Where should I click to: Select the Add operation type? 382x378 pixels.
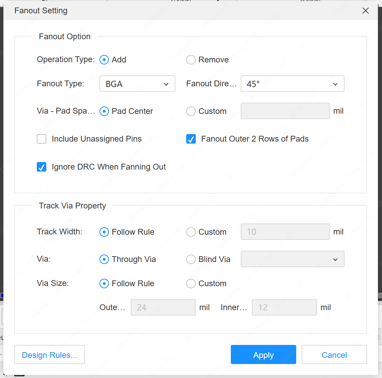coord(104,60)
